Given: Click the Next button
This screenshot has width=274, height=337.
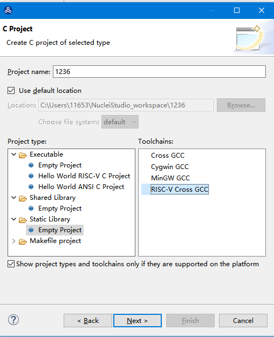Looking at the screenshot, I should (138, 320).
